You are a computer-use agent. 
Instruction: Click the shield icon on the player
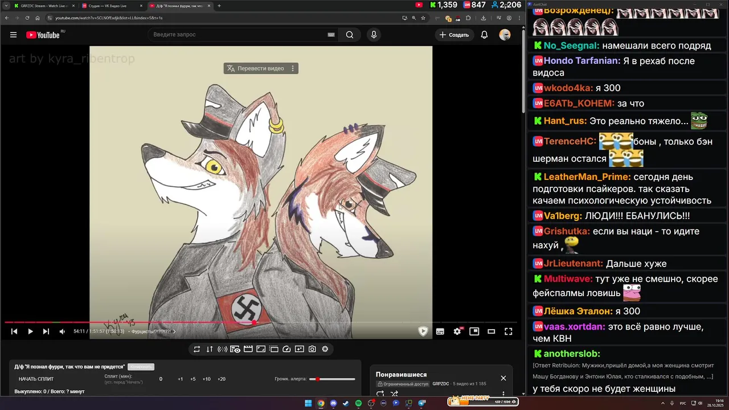click(x=423, y=331)
